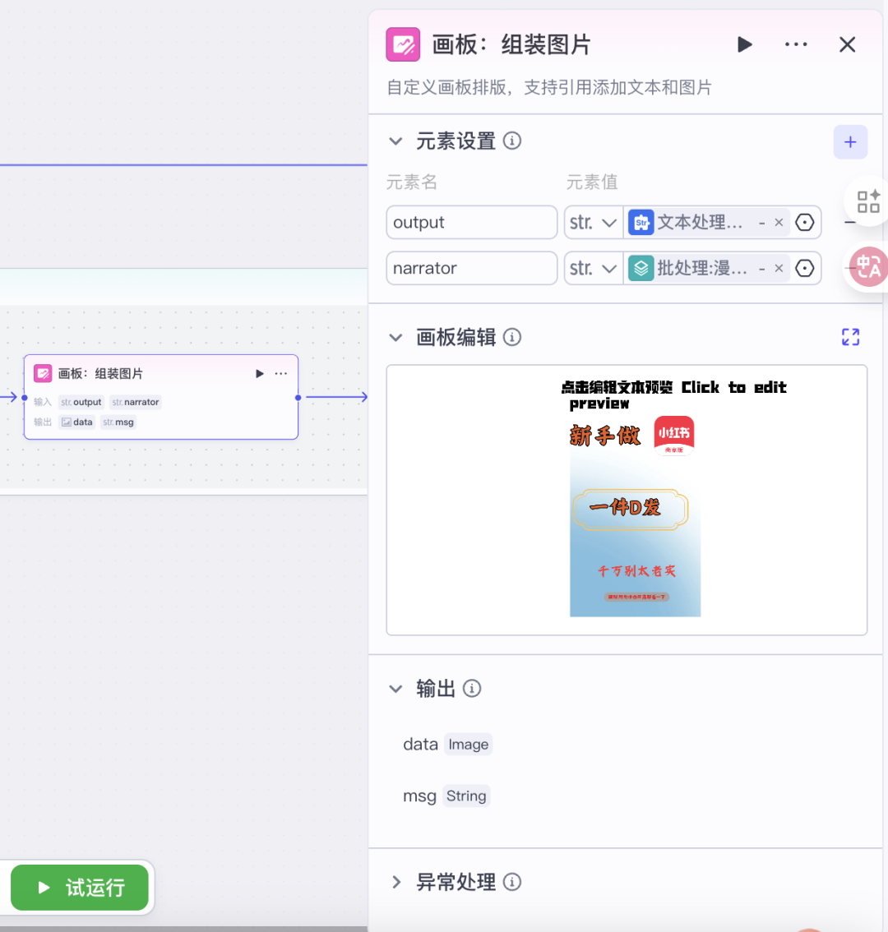Open the fullscreen canvas editor icon
The height and width of the screenshot is (932, 888).
point(850,337)
